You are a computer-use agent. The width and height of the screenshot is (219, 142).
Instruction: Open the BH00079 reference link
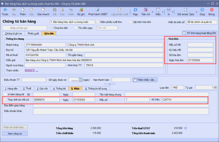click(x=30, y=70)
